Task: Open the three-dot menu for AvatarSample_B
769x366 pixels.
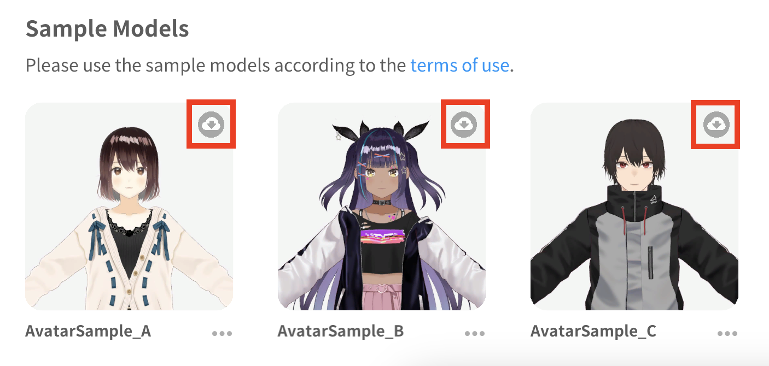Action: click(x=475, y=333)
